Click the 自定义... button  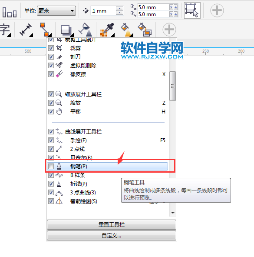[x=112, y=236]
